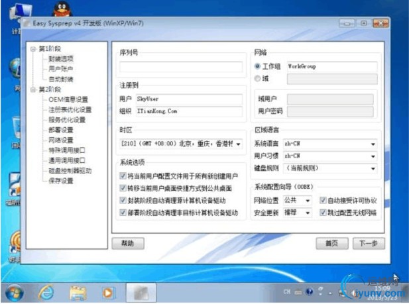Open the QQ penguin desktop icon
The height and width of the screenshot is (304, 409).
pos(62,9)
